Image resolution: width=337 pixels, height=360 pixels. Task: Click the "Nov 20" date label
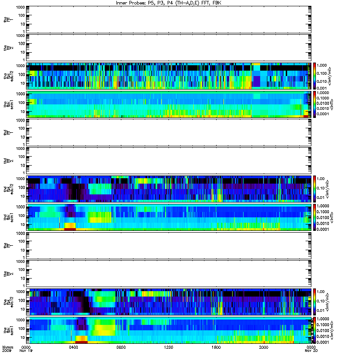click(x=311, y=351)
